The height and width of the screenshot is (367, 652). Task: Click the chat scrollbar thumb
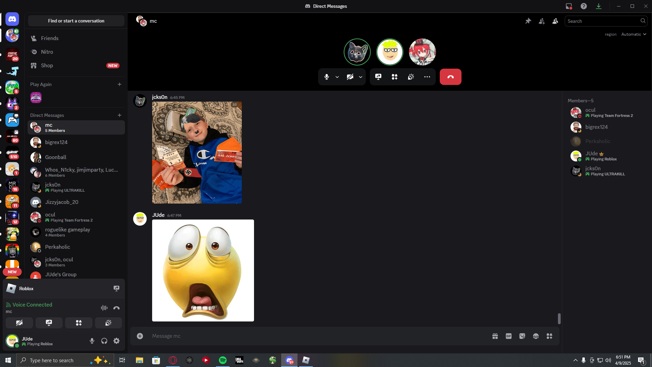pos(559,318)
